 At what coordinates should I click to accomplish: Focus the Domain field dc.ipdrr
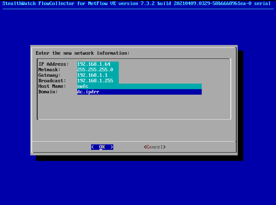(139, 92)
